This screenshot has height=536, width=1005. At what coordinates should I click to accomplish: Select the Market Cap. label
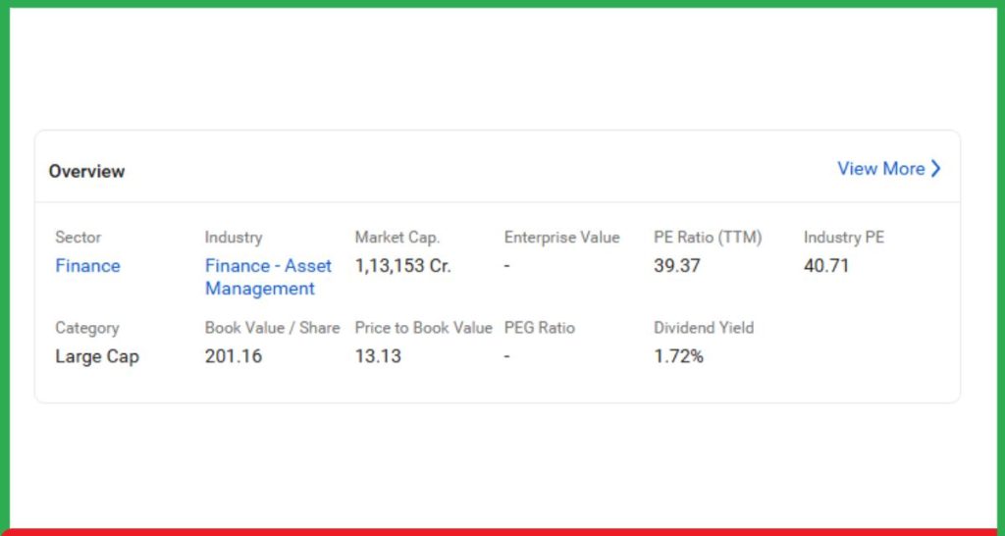point(397,237)
